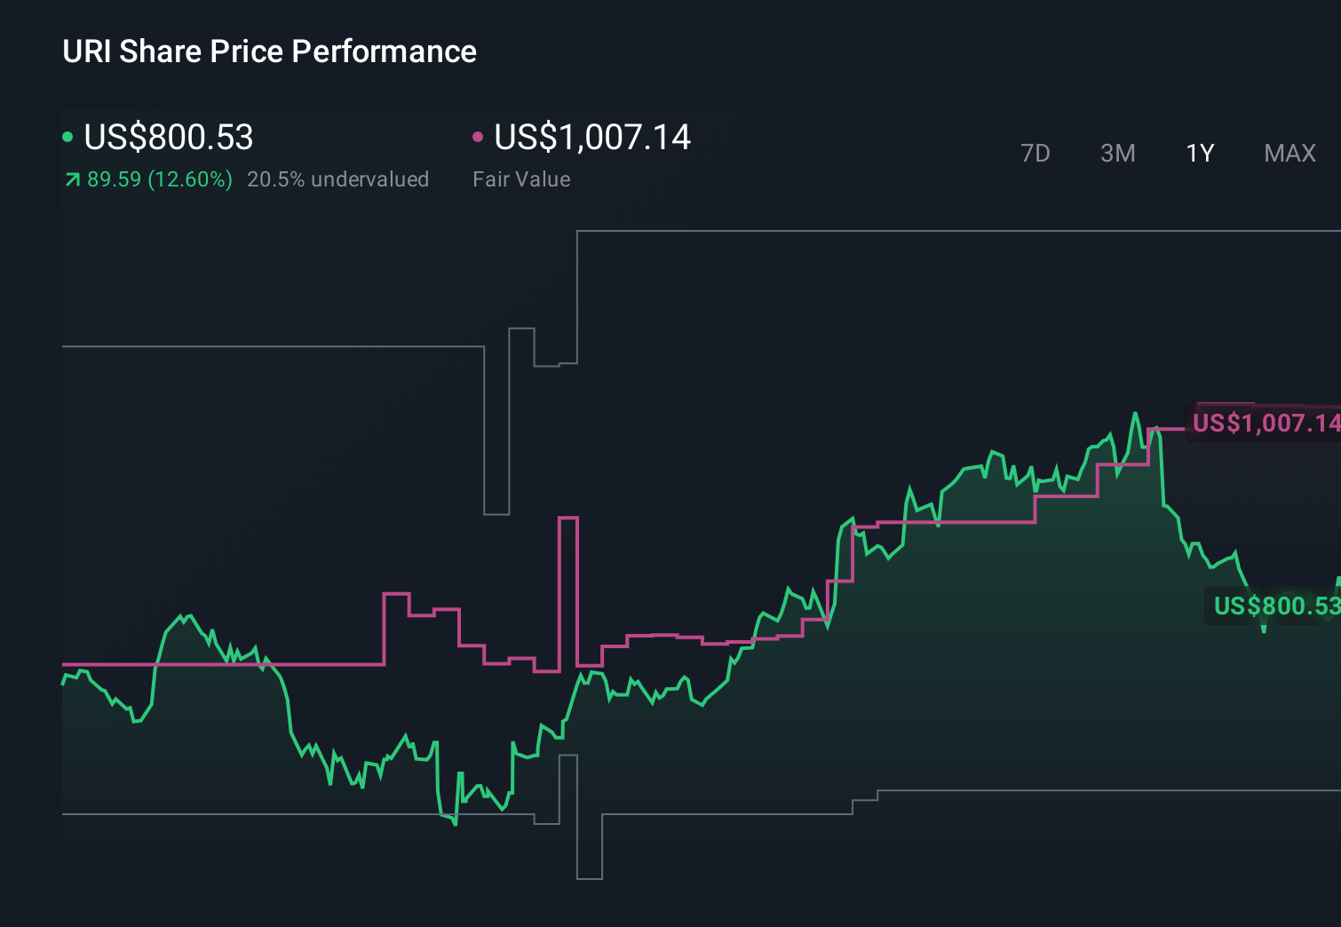Click the US$800.53 price tag on chart

pos(1276,607)
